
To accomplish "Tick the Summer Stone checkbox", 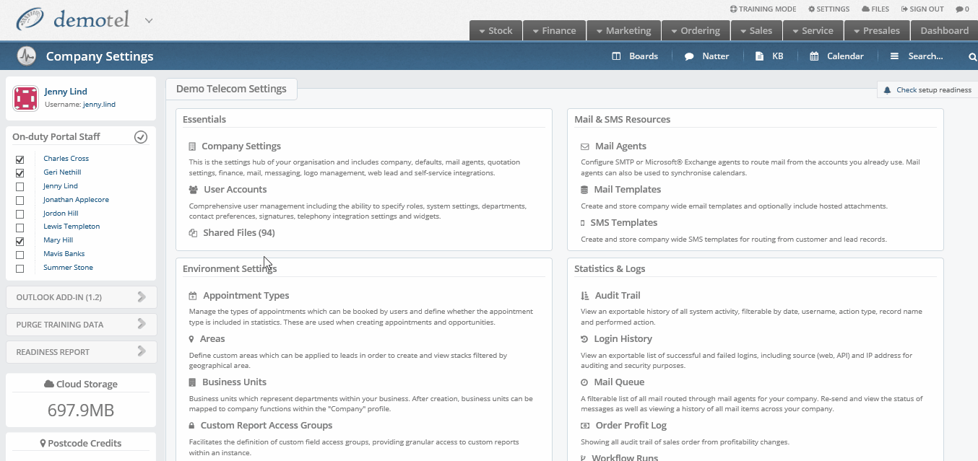I will pos(20,268).
